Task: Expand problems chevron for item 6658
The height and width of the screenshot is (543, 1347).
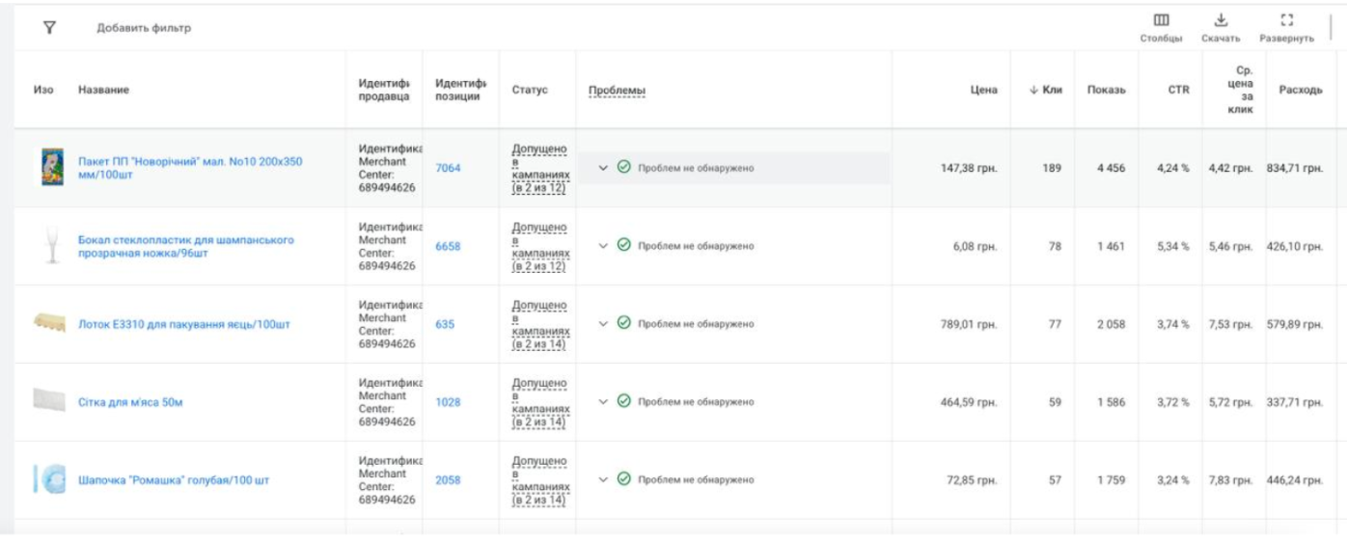Action: (x=603, y=246)
